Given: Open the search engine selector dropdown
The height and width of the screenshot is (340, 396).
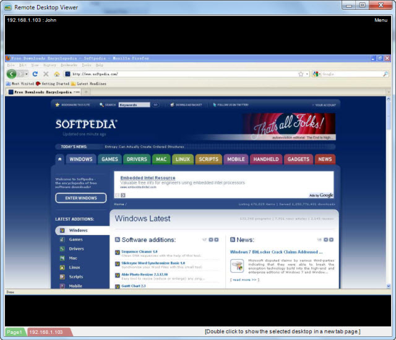Looking at the screenshot, I should (316, 74).
